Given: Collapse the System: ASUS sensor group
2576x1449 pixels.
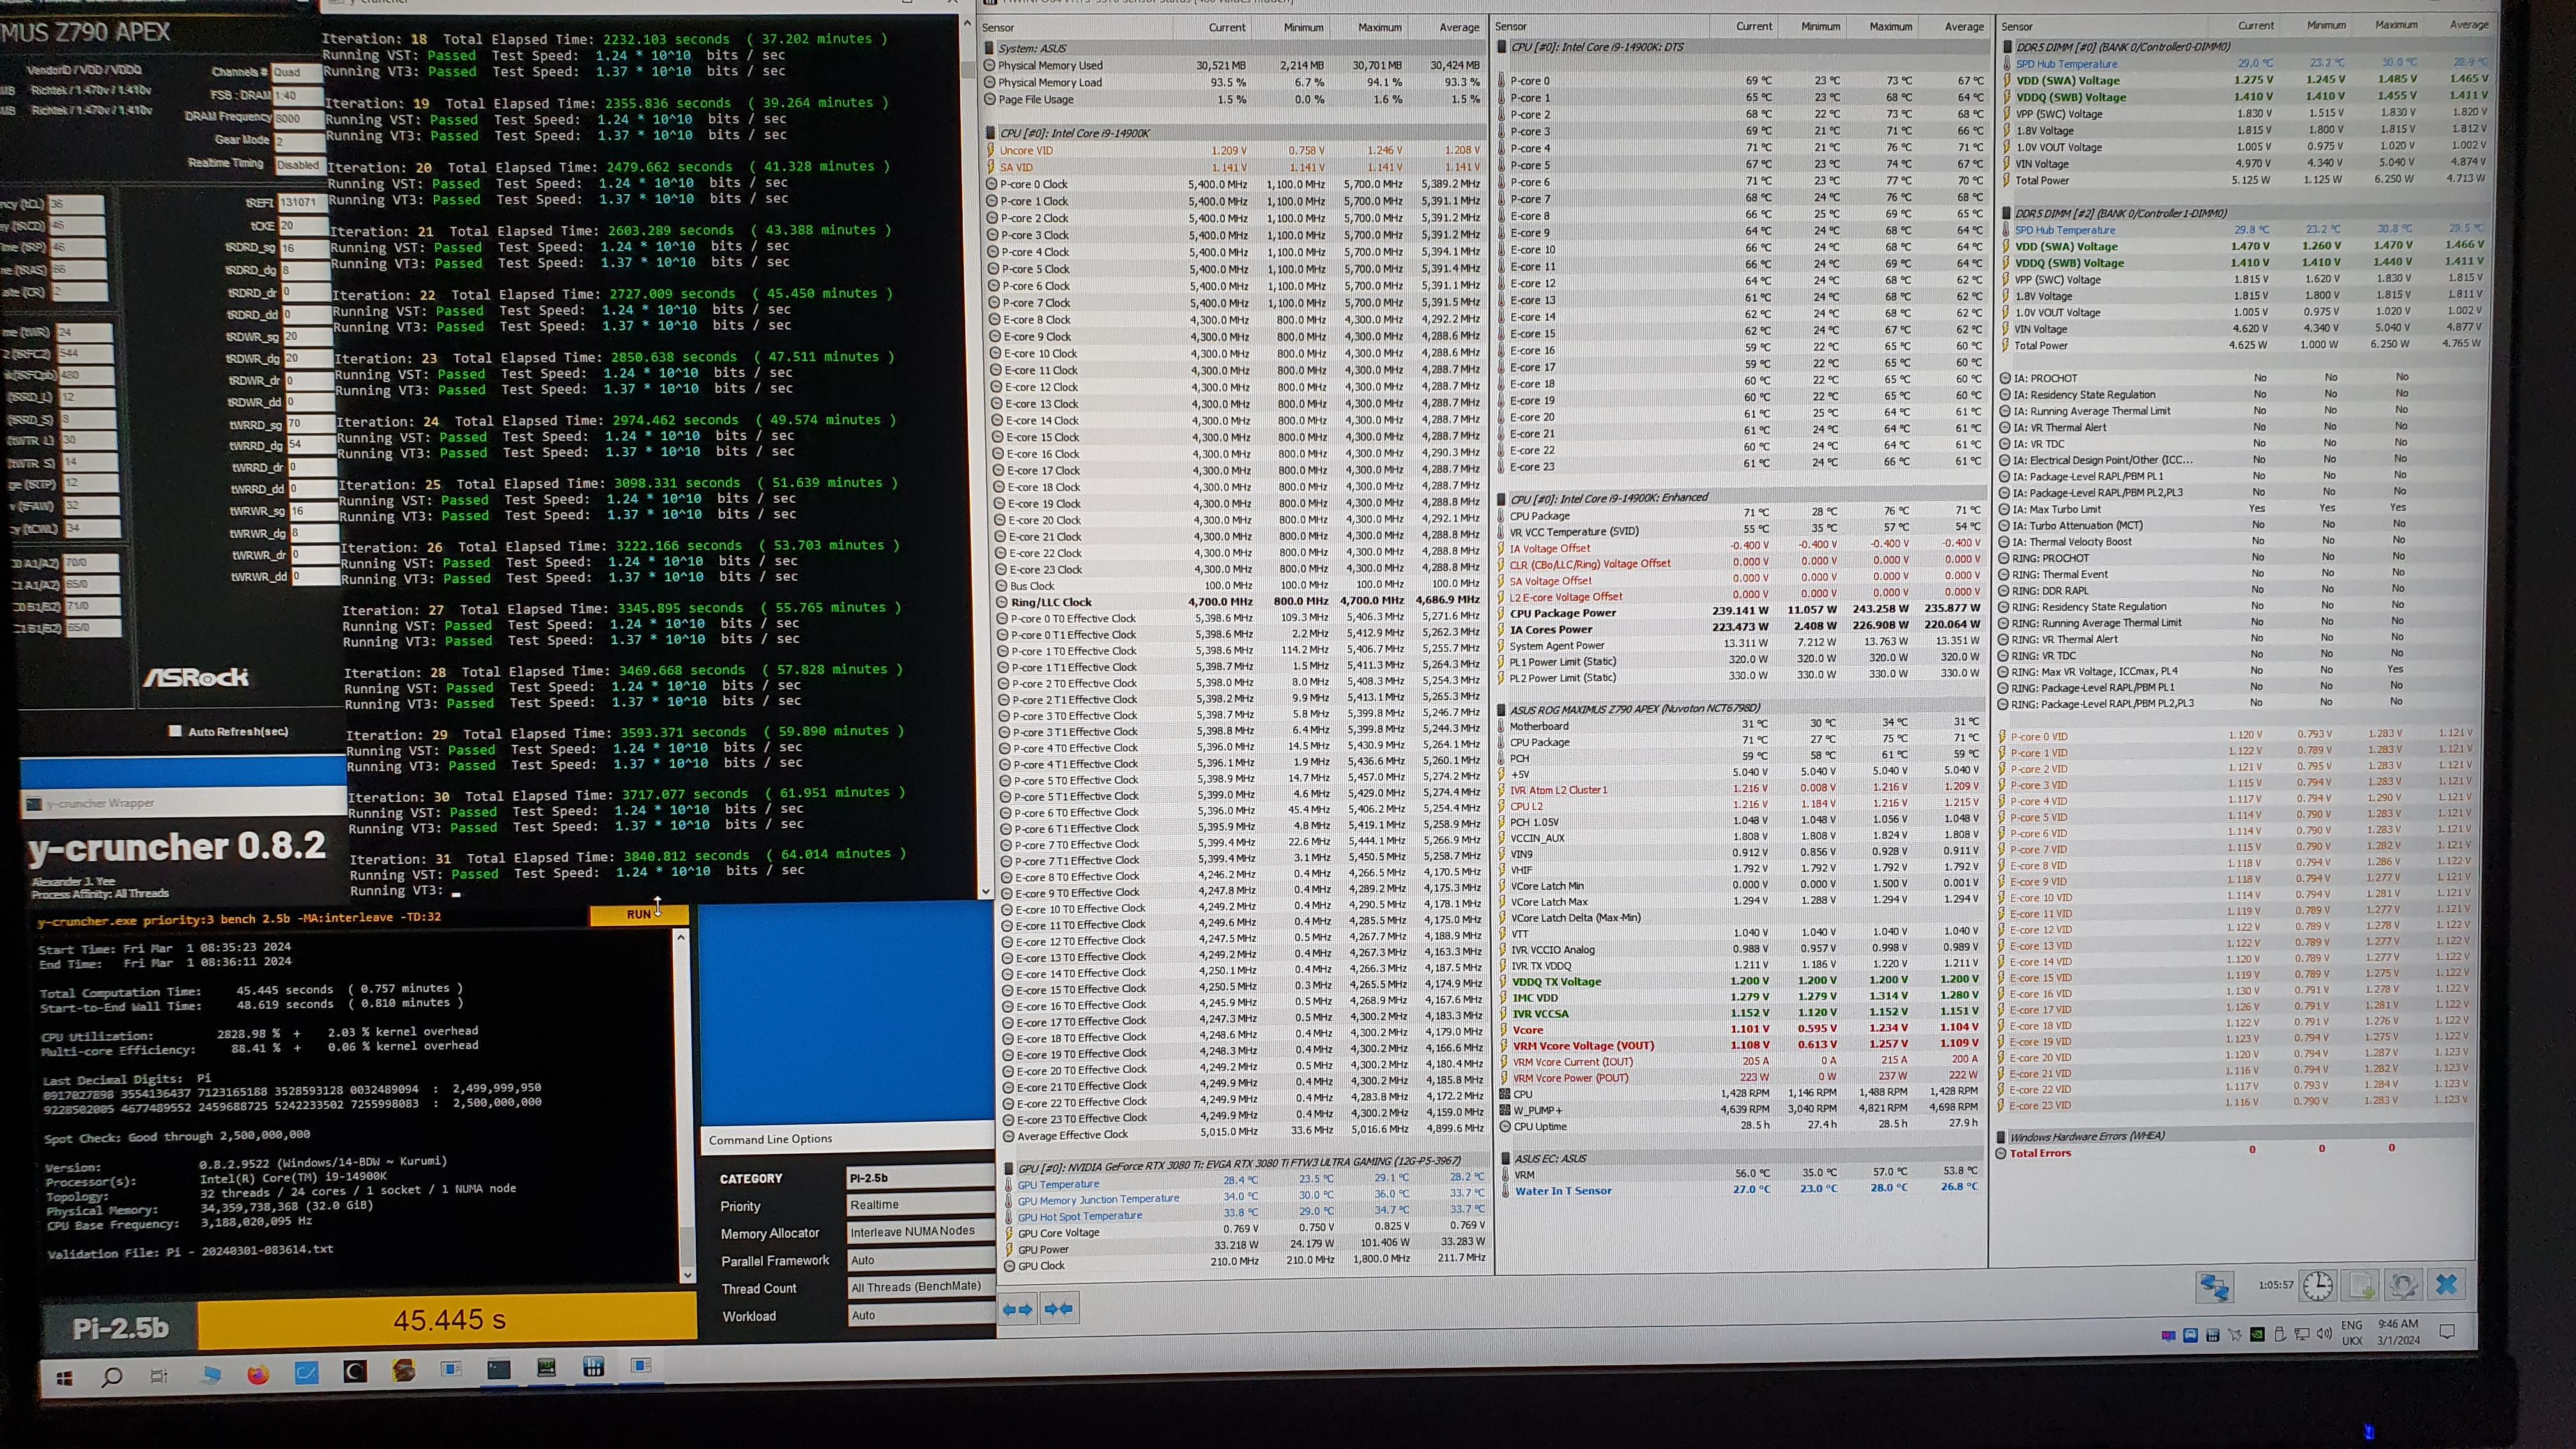Looking at the screenshot, I should coord(990,48).
